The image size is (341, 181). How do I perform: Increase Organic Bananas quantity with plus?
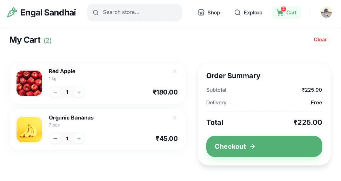tap(79, 138)
